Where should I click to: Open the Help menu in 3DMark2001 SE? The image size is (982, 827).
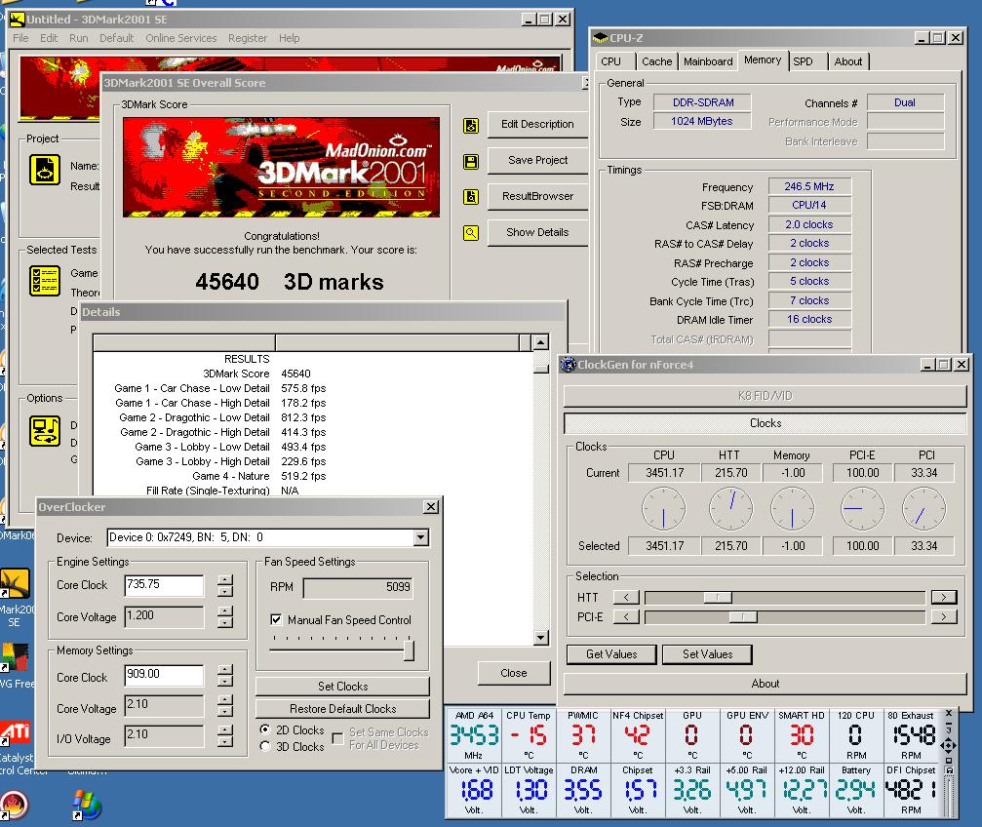[289, 38]
